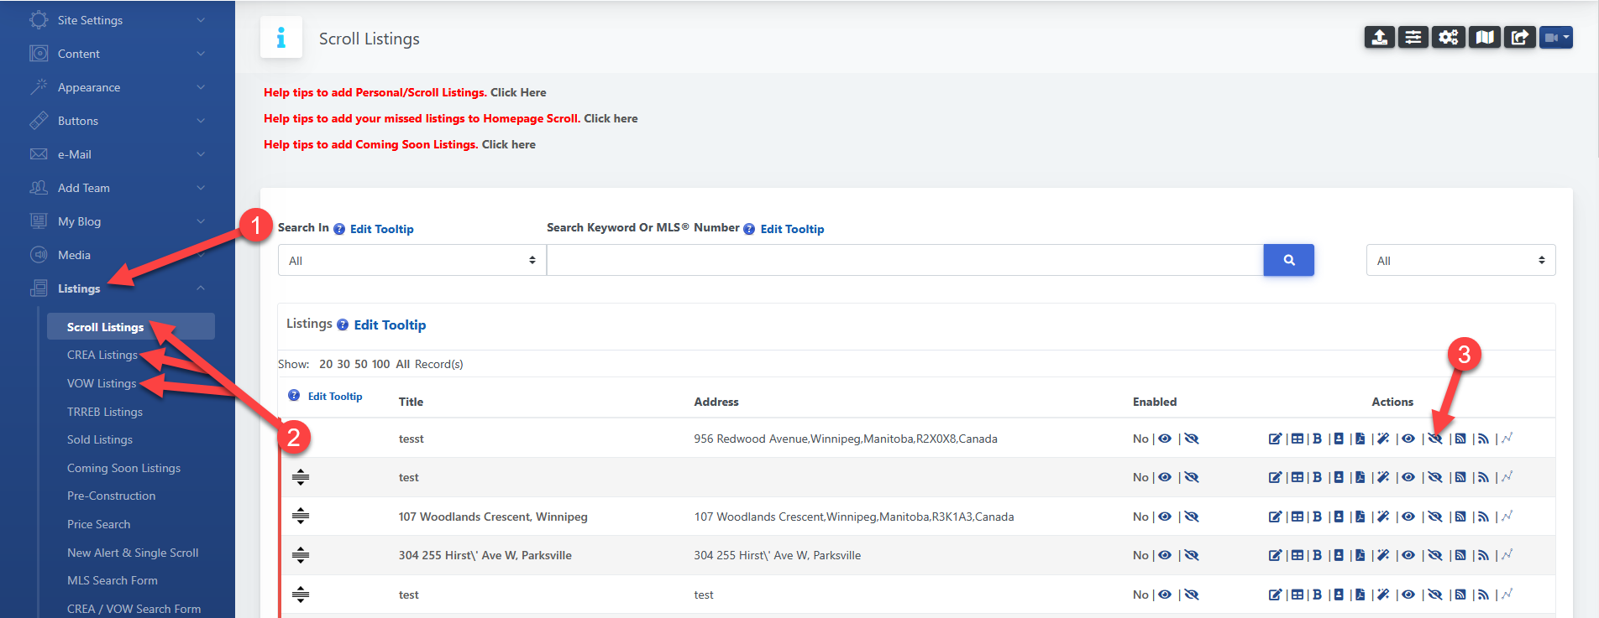
Task: Click the double-gear settings icon
Action: pos(1449,38)
